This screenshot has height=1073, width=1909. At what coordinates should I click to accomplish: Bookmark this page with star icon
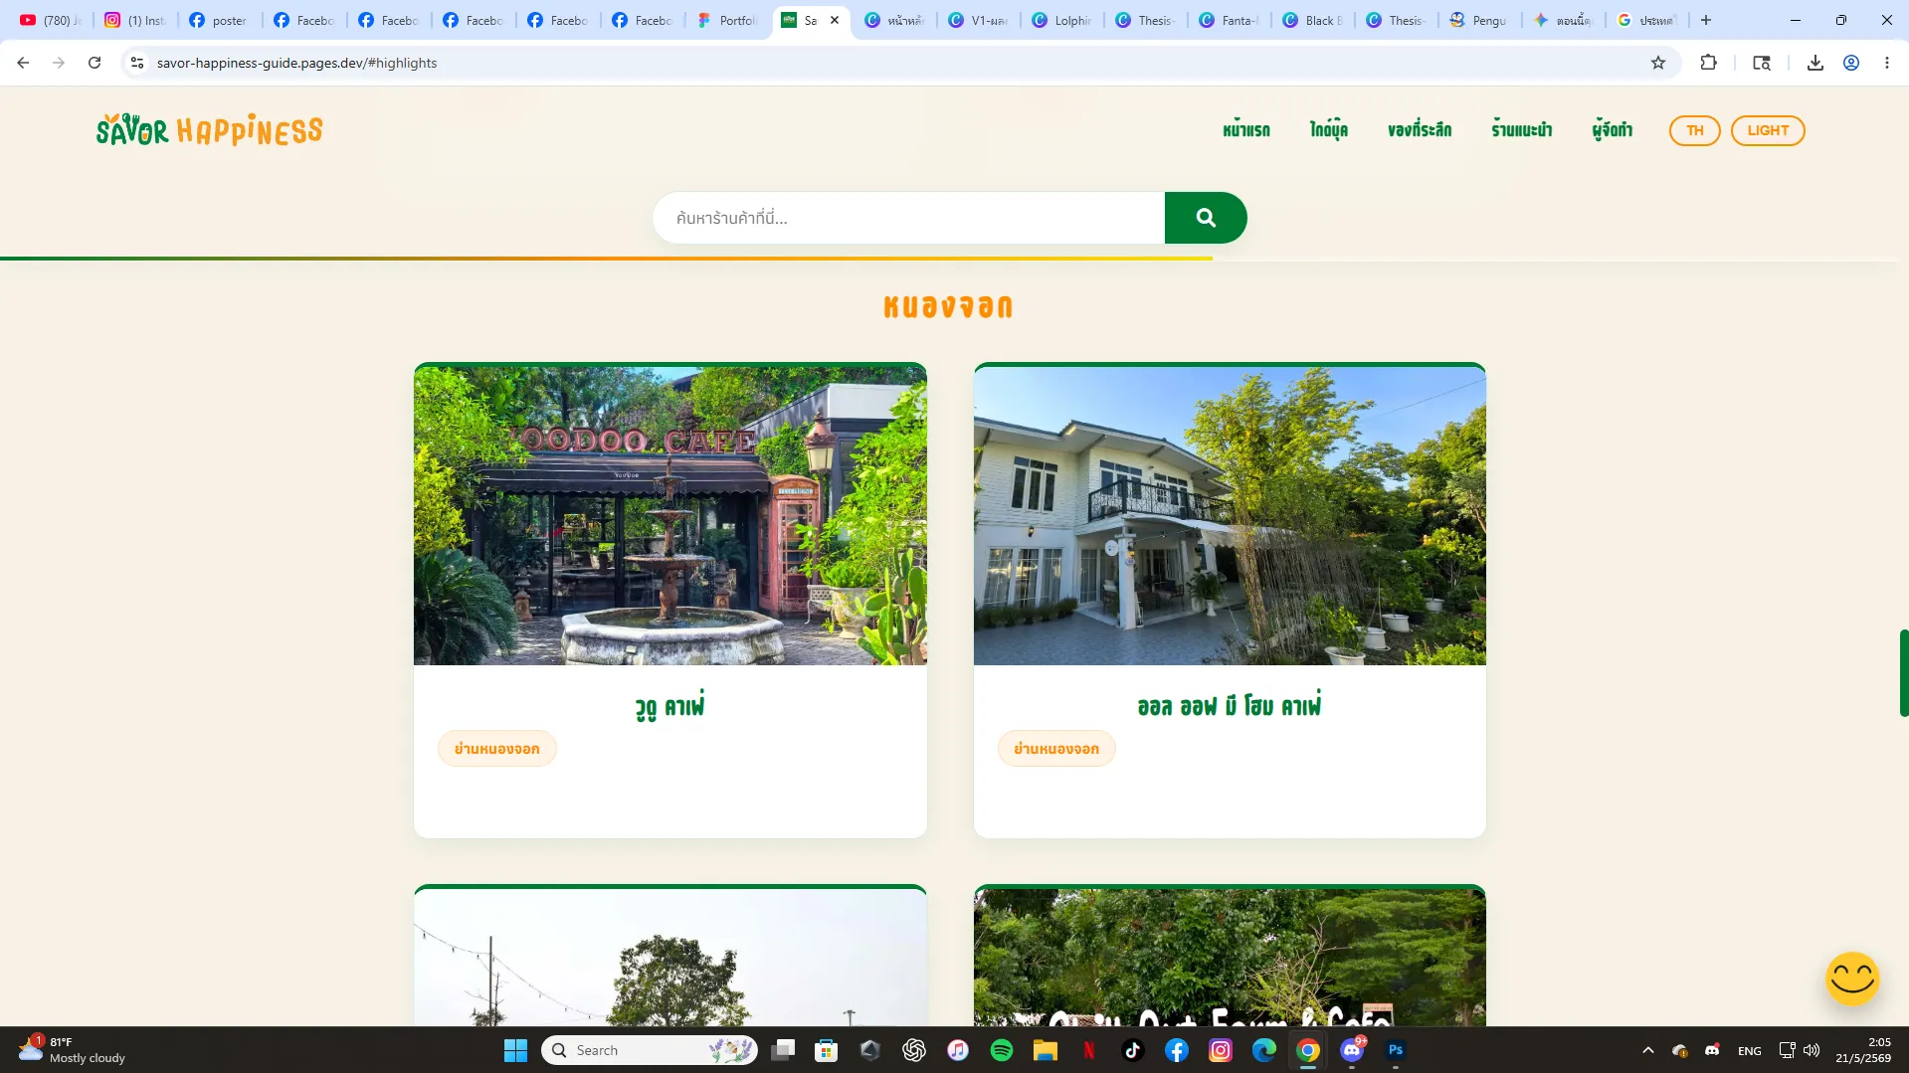[x=1658, y=63]
